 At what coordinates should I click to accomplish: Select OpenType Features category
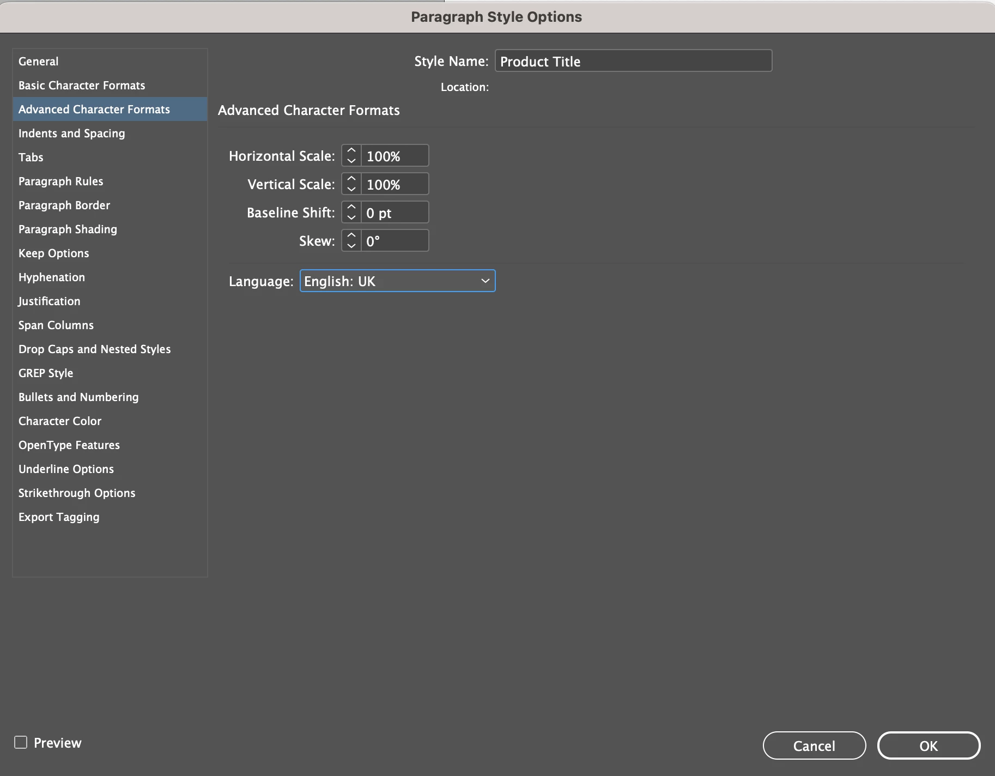110,445
